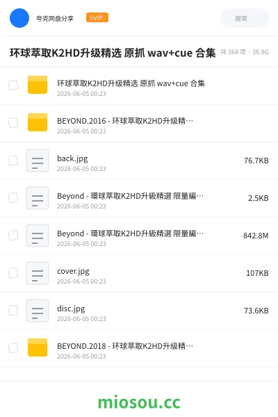Click the orange SVIP badge
This screenshot has width=278, height=417.
coord(97,17)
